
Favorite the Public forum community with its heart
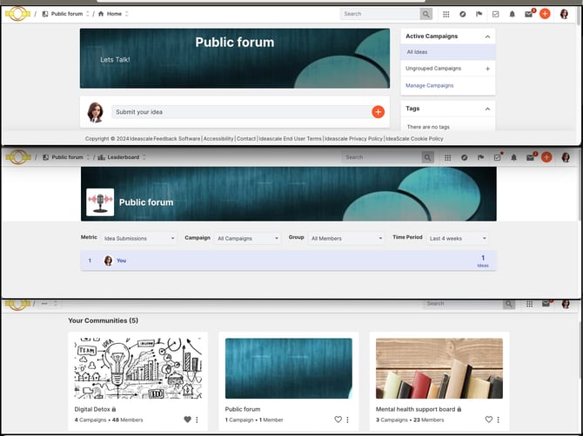pos(338,419)
